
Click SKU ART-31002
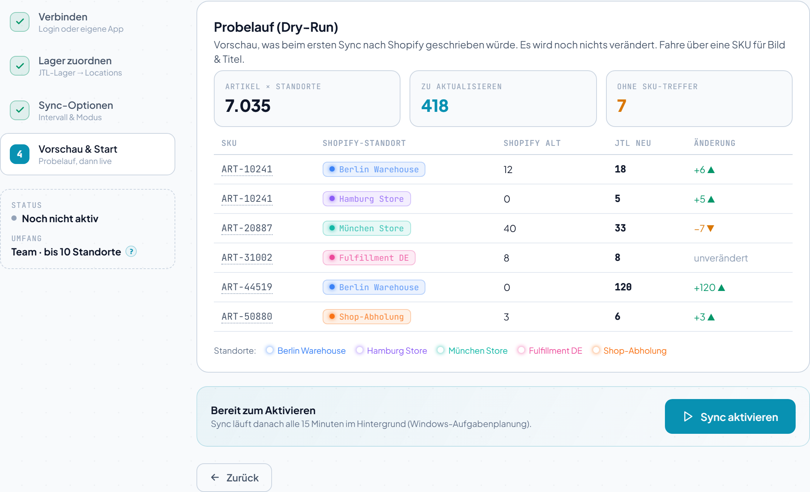247,258
